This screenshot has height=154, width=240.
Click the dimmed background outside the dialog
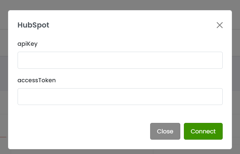click(x=119, y=4)
